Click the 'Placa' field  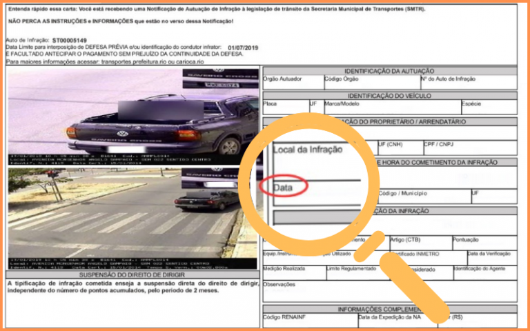point(286,107)
